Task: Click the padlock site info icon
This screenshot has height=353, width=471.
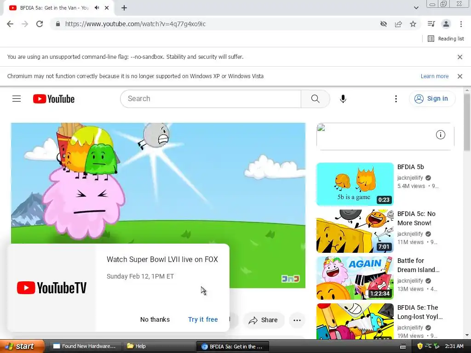Action: (58, 24)
